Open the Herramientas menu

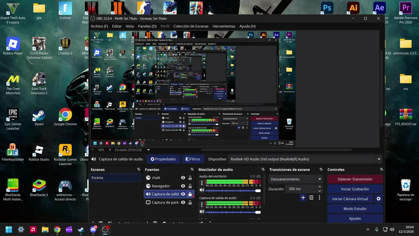(x=224, y=26)
